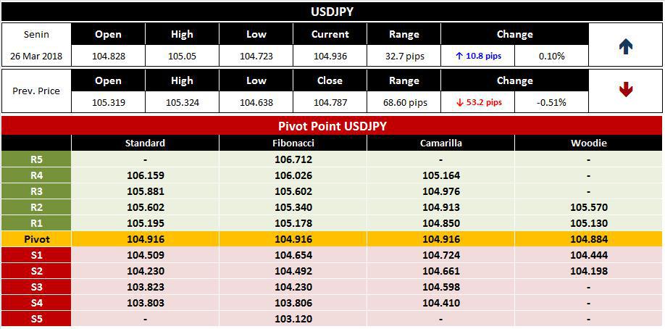Click the blue up arrow icon
Viewport: 665px width, 329px height.
coord(626,46)
